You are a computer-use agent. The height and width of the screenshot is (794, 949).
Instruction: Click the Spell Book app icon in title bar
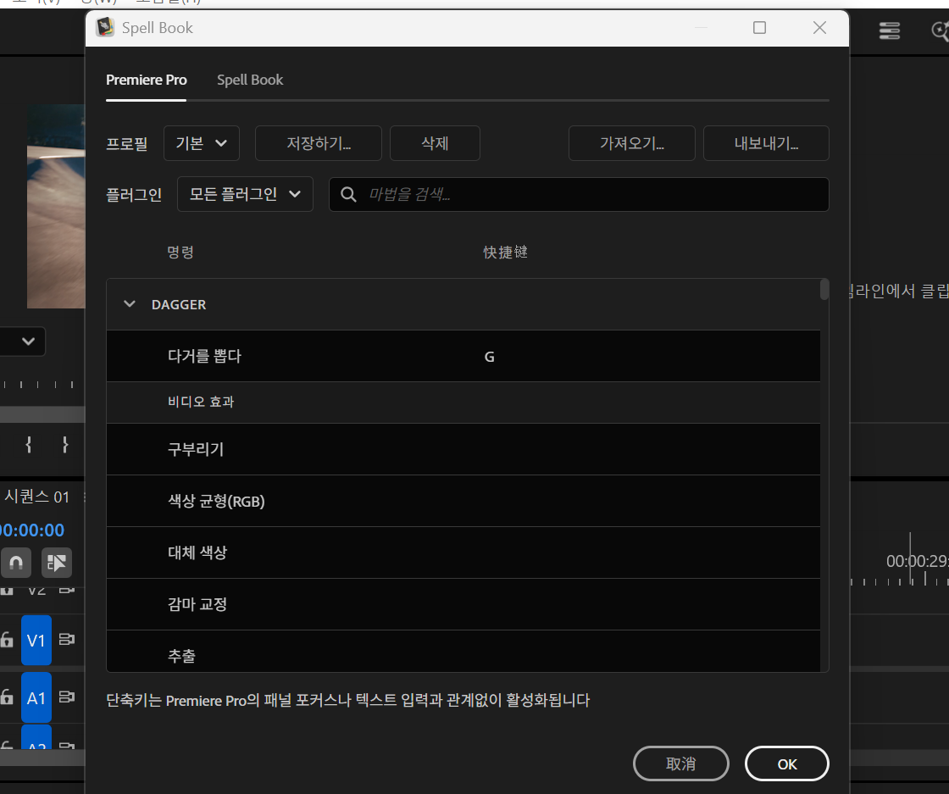coord(105,27)
